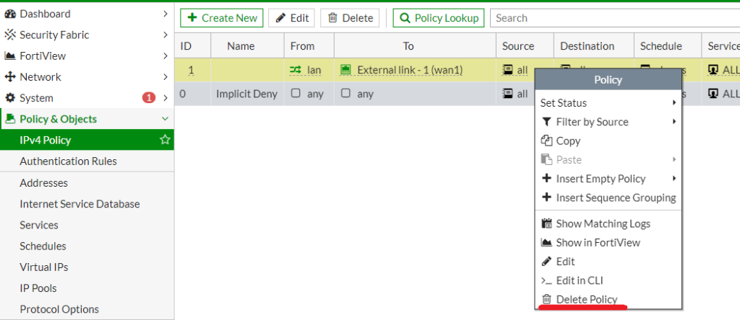The width and height of the screenshot is (740, 320).
Task: Click the wan1 interface icon in row 1
Action: point(346,70)
